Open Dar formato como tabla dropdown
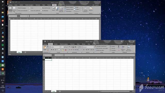This screenshot has width=165, height=93. [x=102, y=48]
